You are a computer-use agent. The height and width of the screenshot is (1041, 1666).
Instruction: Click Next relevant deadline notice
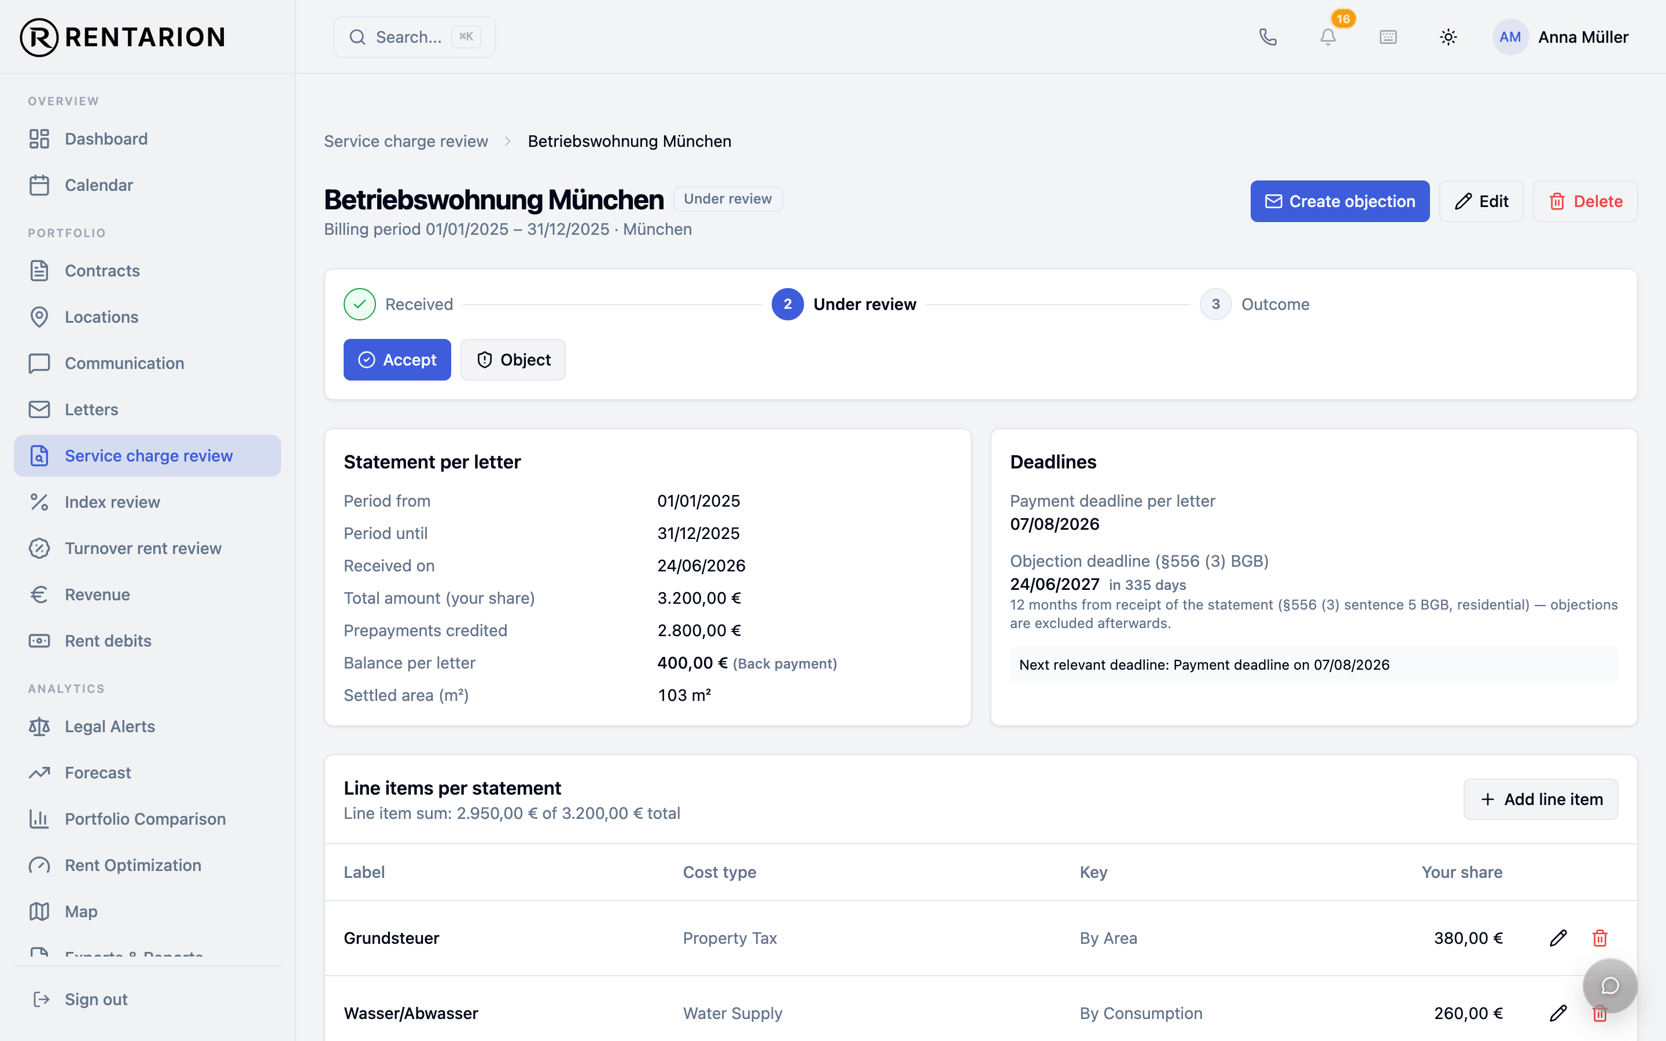click(1314, 665)
